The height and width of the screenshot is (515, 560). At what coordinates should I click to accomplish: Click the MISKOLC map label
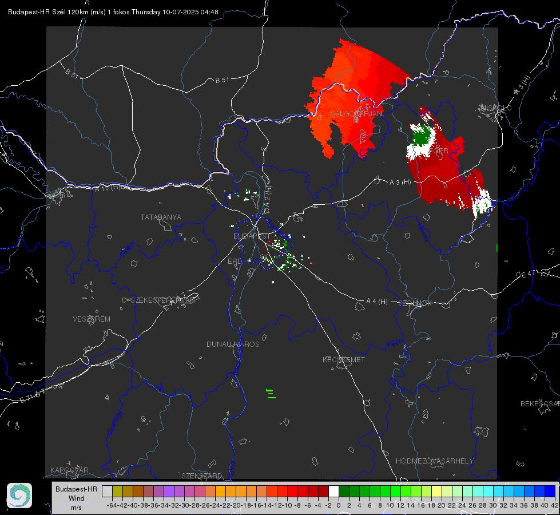[496, 108]
